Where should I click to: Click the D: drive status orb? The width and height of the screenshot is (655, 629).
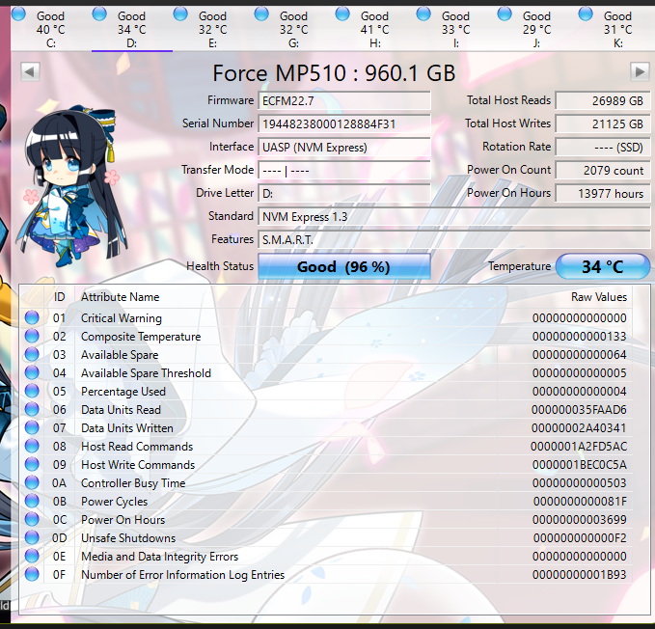point(99,14)
